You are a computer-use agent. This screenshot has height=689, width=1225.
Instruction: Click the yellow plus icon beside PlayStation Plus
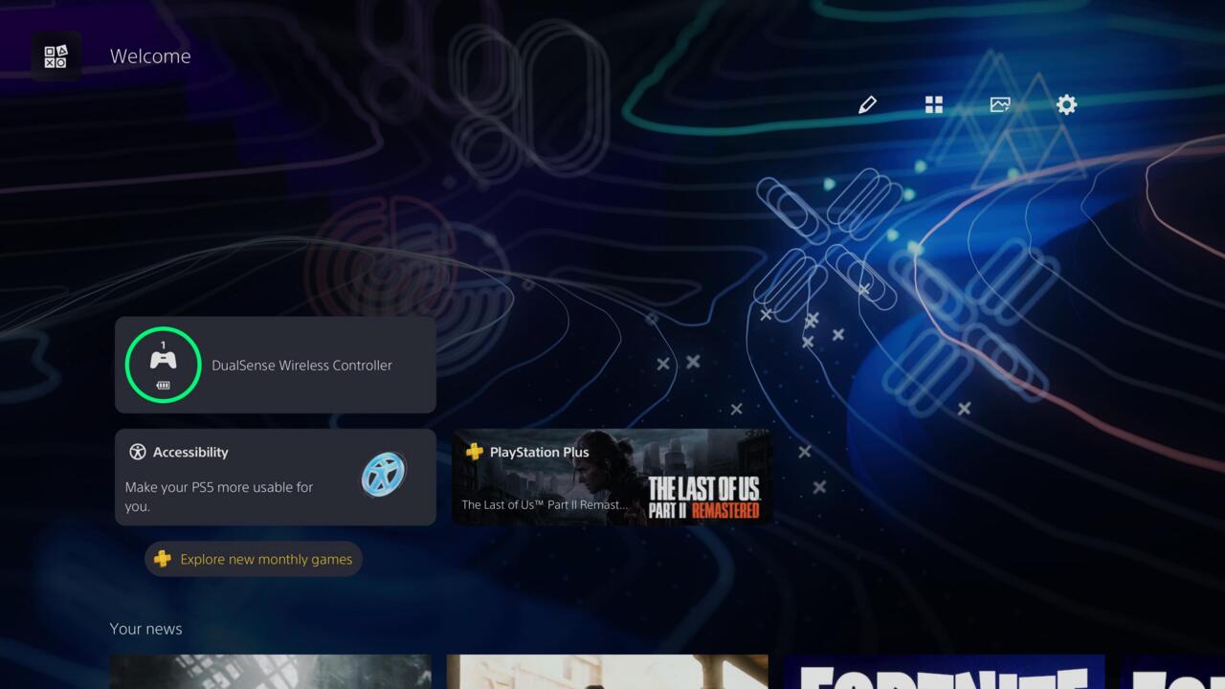tap(474, 452)
